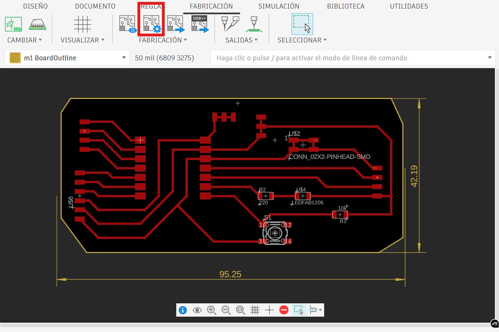Click the zoom out magnifier icon
This screenshot has height=332, width=499.
(226, 310)
